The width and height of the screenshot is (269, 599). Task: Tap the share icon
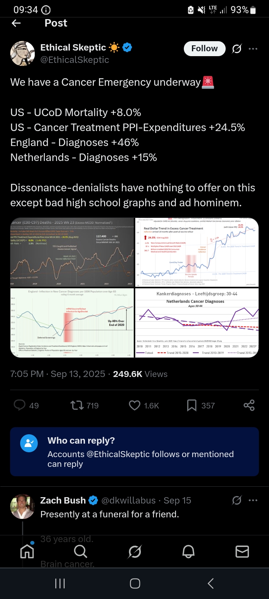249,405
